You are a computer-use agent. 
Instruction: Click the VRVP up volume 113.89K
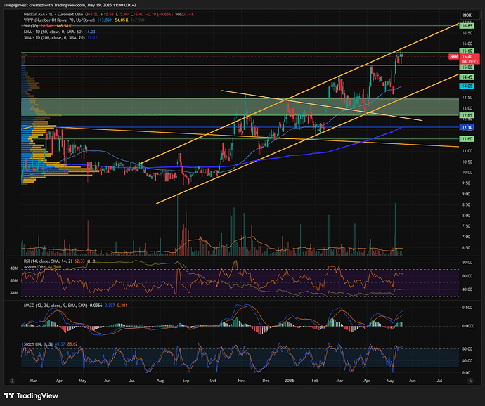click(105, 20)
